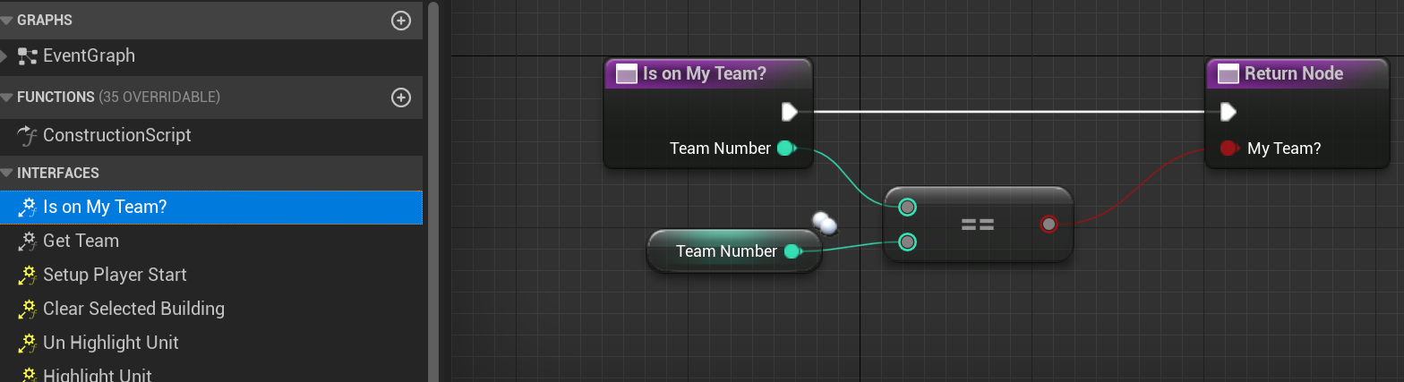Image resolution: width=1404 pixels, height=382 pixels.
Task: Open EventGraph in the graphs list
Action: (x=89, y=55)
